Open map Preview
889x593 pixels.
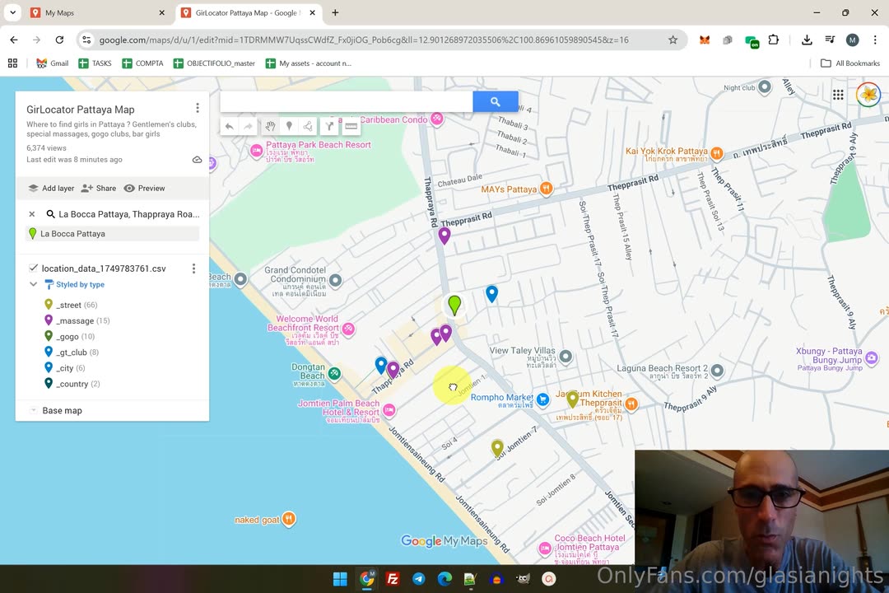[145, 189]
